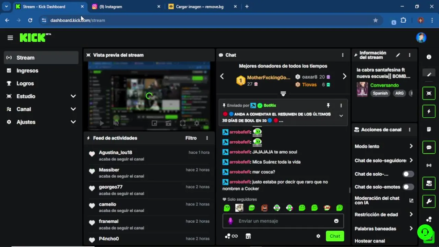Click the green Chat send button

coord(335,236)
